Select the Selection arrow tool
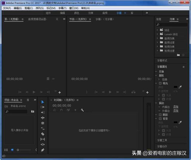191x160 pixels. (x=43, y=102)
